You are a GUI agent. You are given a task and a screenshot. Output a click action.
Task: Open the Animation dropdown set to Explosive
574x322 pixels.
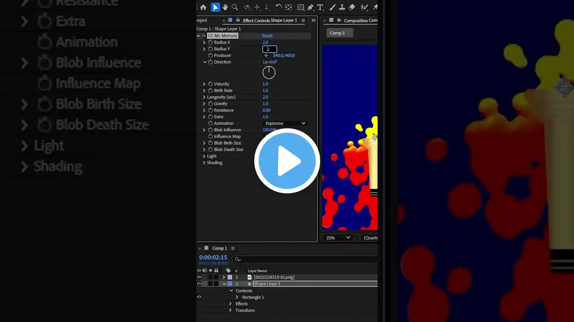click(x=285, y=123)
